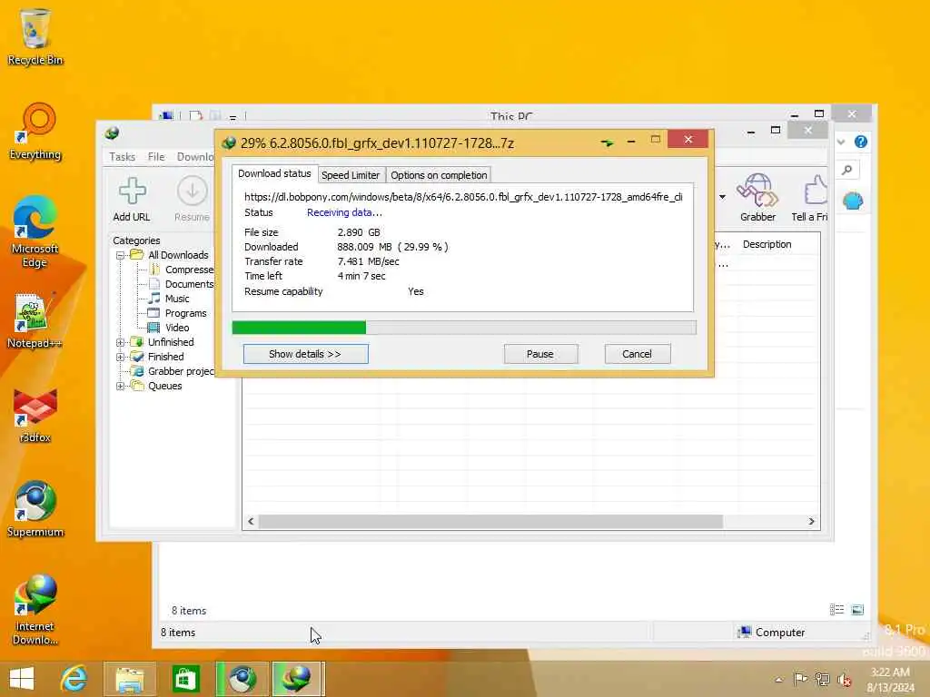Open Internet Explorer from the taskbar
Viewport: 930px width, 697px height.
(74, 679)
